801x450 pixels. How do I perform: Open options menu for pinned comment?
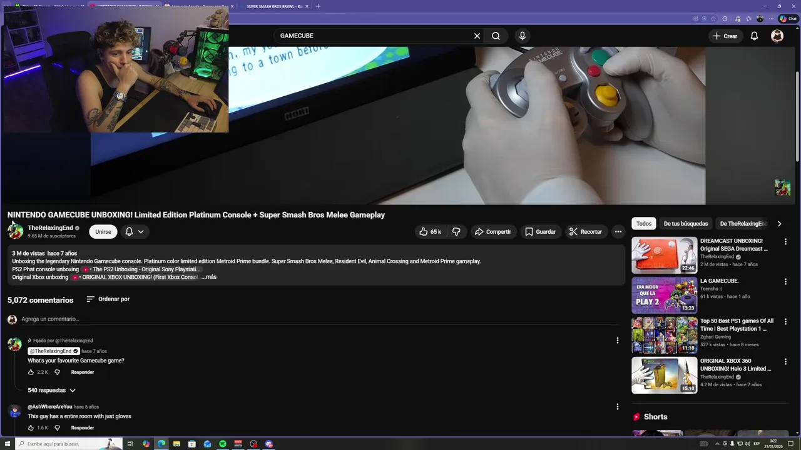tap(617, 341)
